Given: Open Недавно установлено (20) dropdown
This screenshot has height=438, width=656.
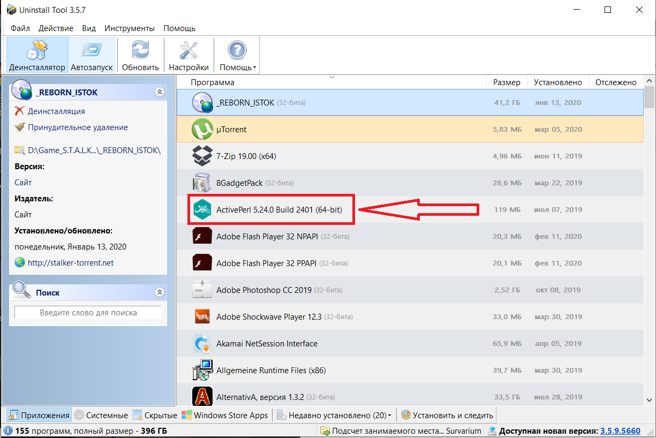Looking at the screenshot, I should tap(335, 415).
